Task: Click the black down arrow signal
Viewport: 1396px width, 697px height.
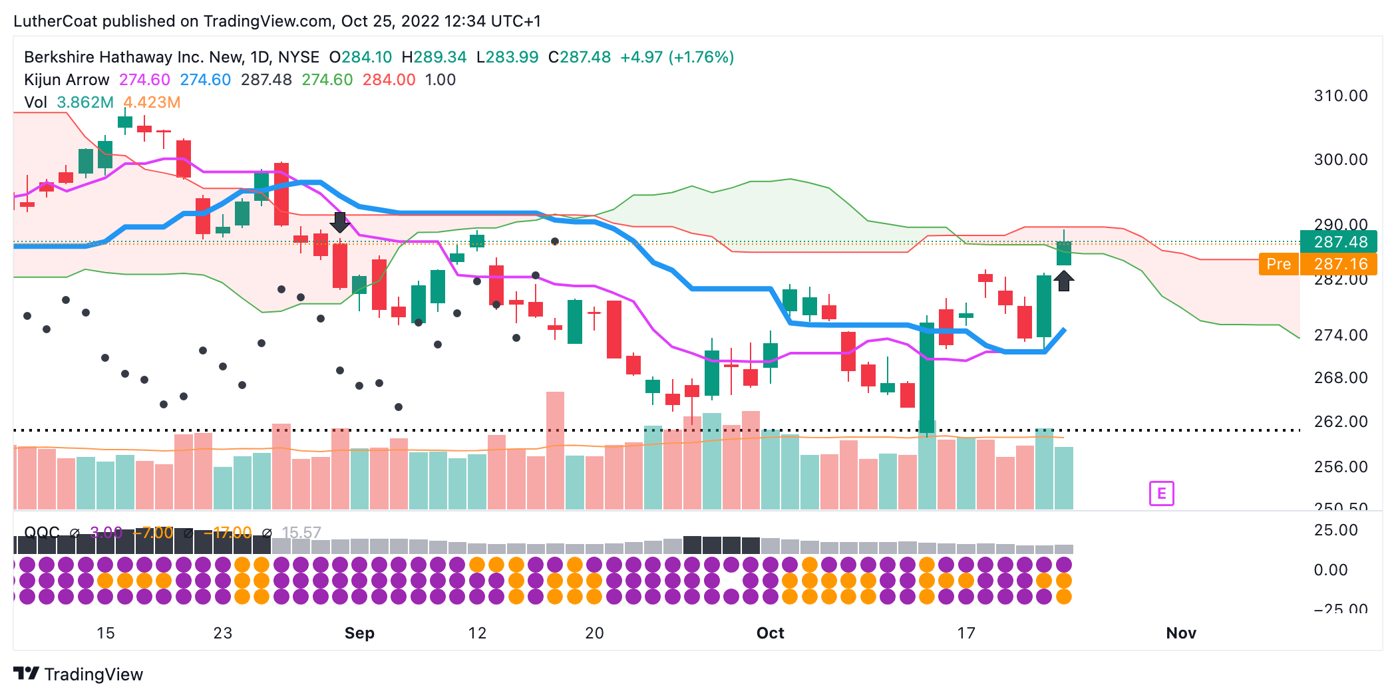Action: (339, 222)
